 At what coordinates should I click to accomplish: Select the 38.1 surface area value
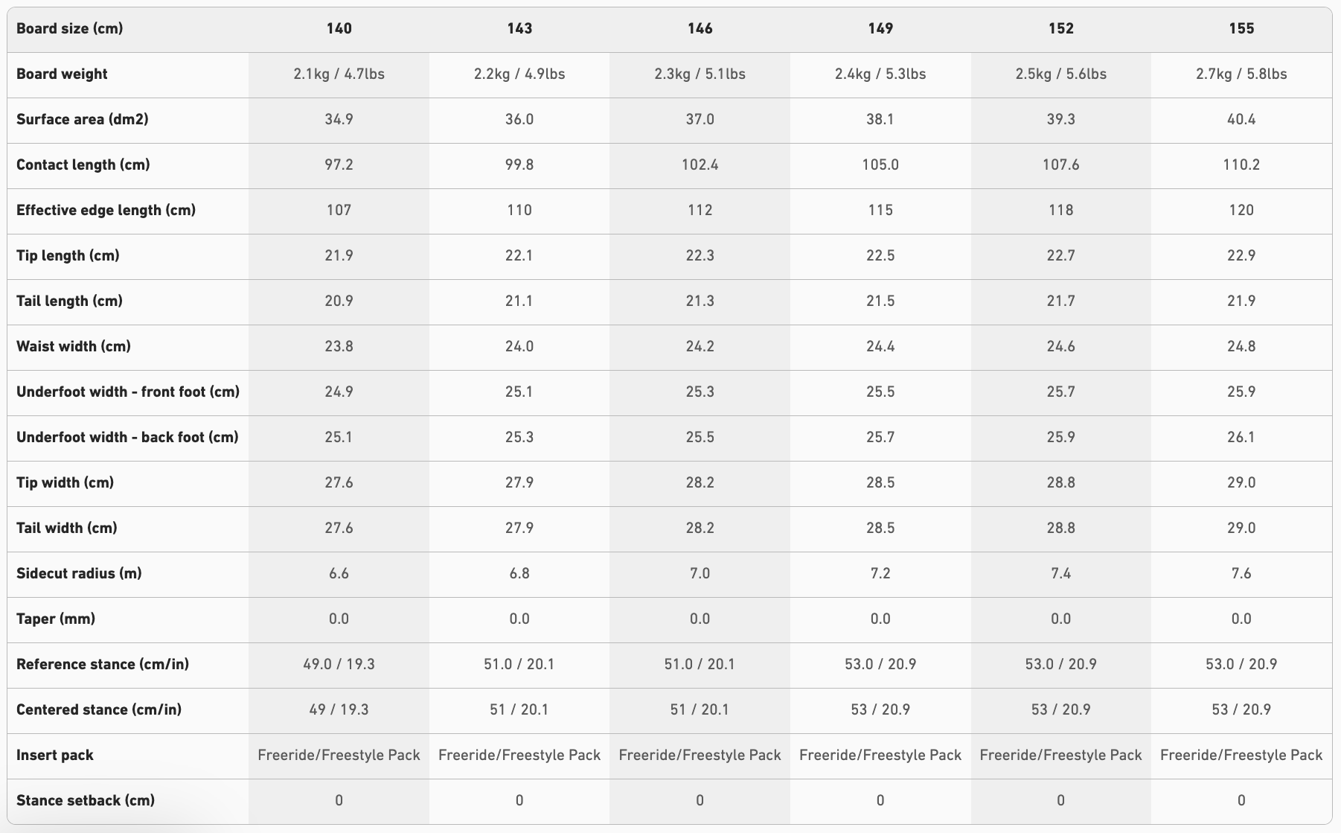[880, 119]
